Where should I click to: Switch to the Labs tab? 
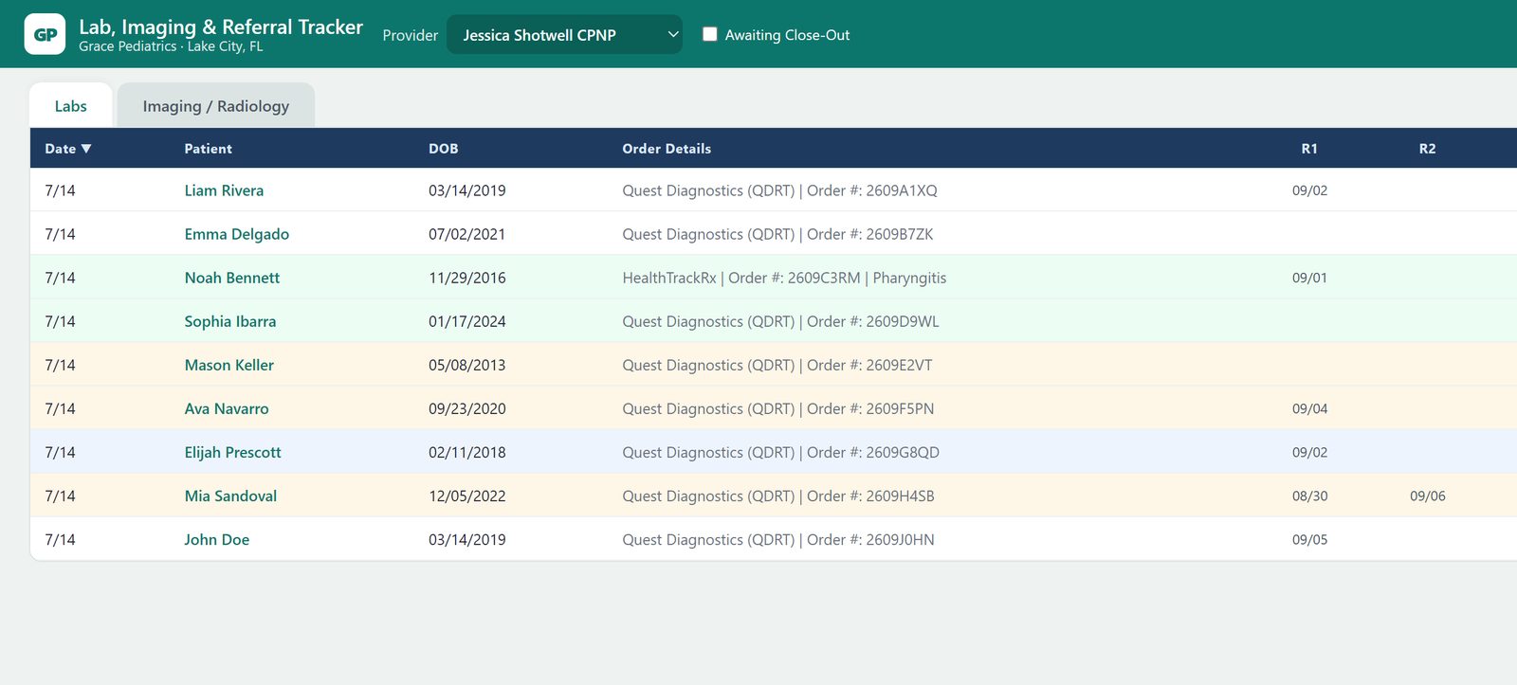[x=71, y=106]
